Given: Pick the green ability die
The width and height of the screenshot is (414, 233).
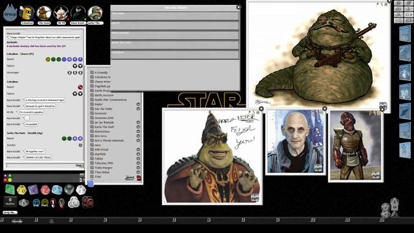Looking at the screenshot, I should [10, 190].
